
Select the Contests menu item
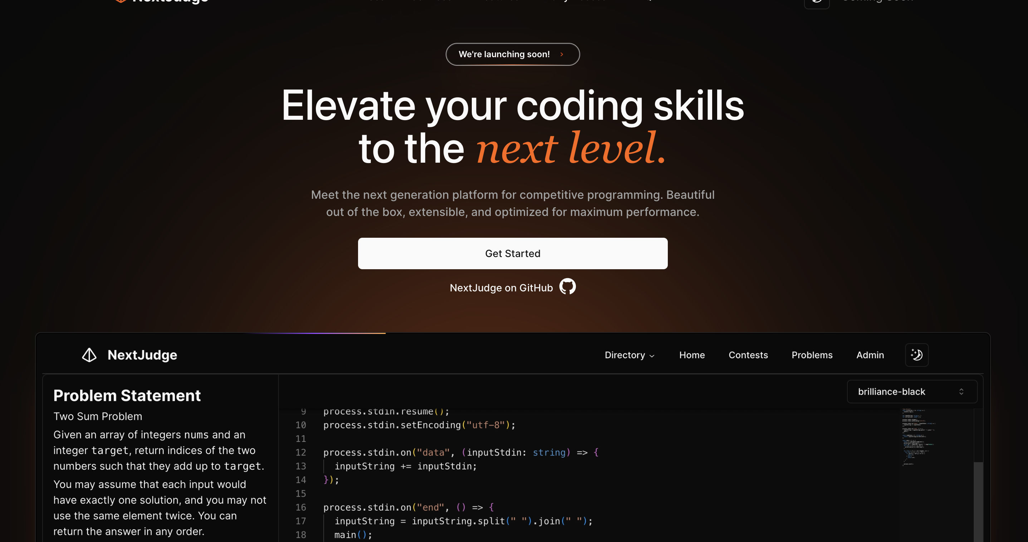coord(748,355)
